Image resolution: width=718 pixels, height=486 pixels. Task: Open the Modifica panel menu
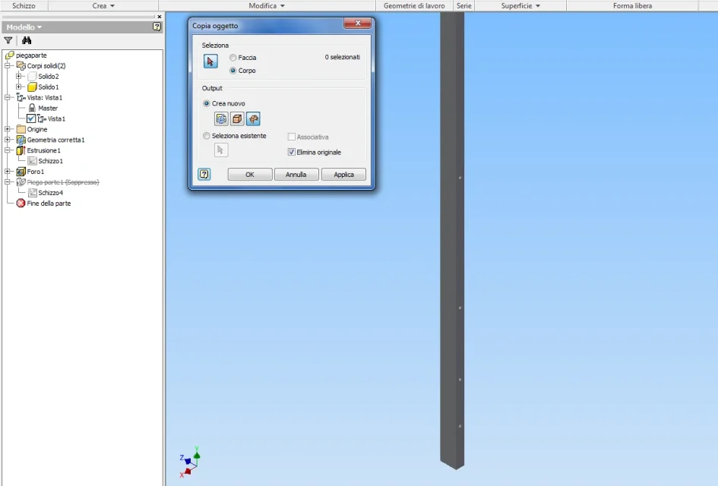[x=267, y=5]
